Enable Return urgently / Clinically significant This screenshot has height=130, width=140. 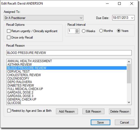pyautogui.click(x=9, y=31)
